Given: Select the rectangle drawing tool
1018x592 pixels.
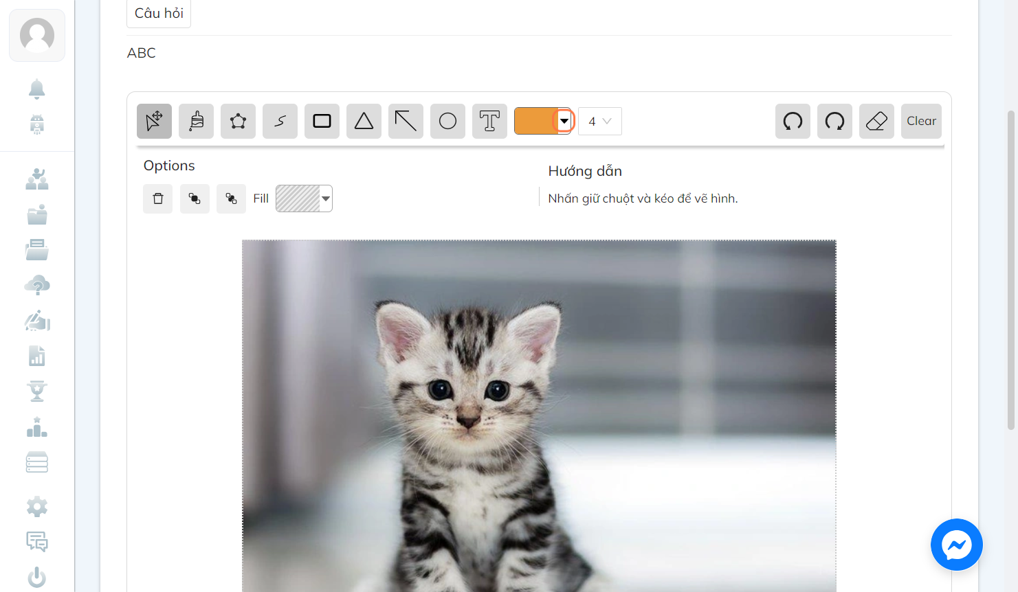Looking at the screenshot, I should coord(322,122).
